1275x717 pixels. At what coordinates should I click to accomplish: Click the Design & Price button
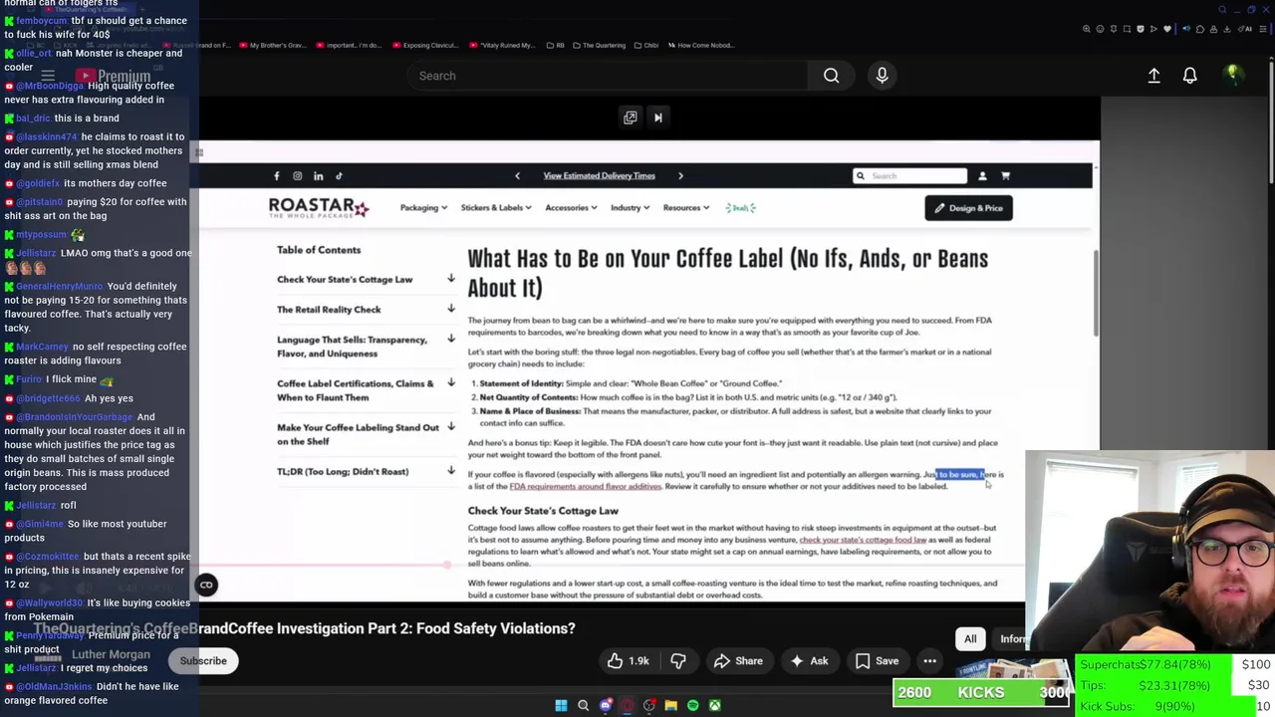point(968,208)
